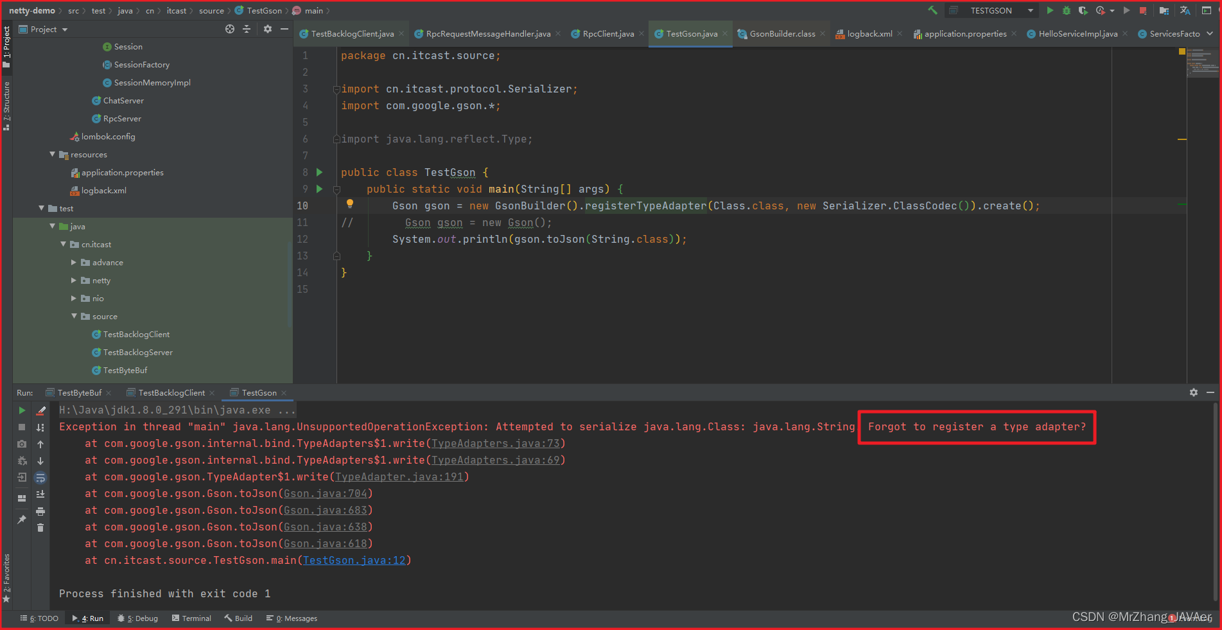Open lombok.config file

pos(108,136)
